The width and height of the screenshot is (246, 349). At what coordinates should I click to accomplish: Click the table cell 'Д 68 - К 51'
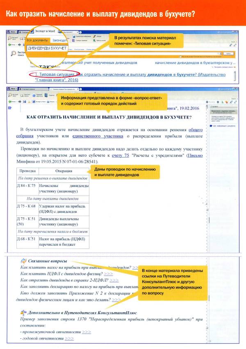click(27, 242)
